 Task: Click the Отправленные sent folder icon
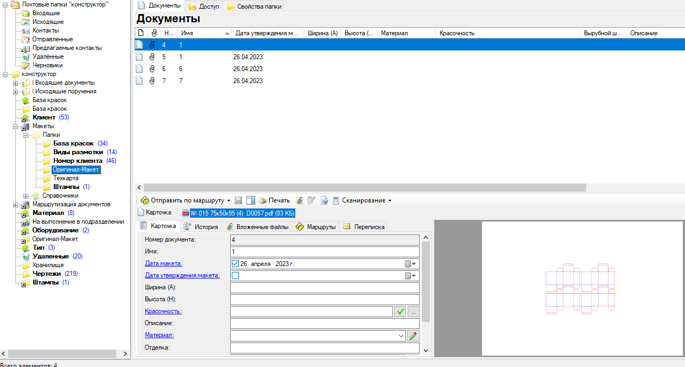[x=26, y=39]
